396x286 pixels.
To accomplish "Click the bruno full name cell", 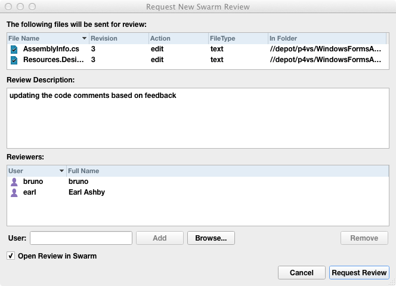I will tap(78, 182).
